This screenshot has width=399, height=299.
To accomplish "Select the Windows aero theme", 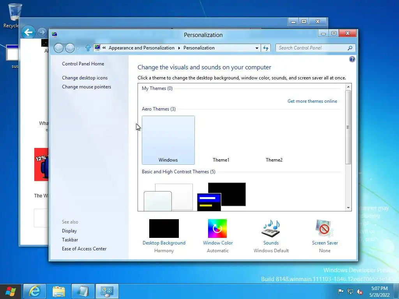I will (x=168, y=140).
